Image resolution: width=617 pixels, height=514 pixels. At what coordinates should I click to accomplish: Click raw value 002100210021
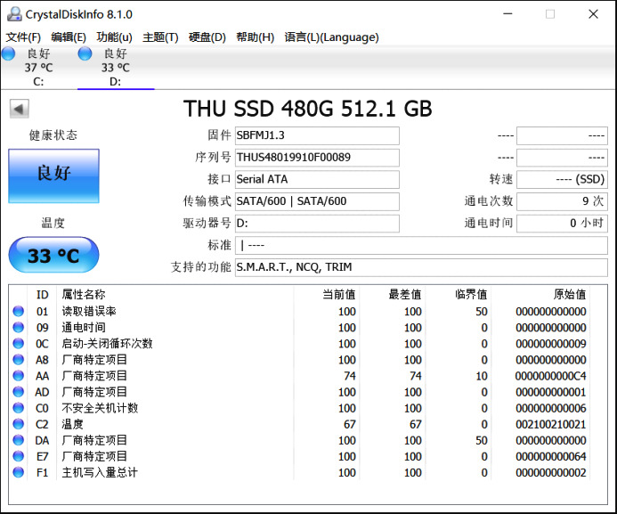click(x=550, y=424)
